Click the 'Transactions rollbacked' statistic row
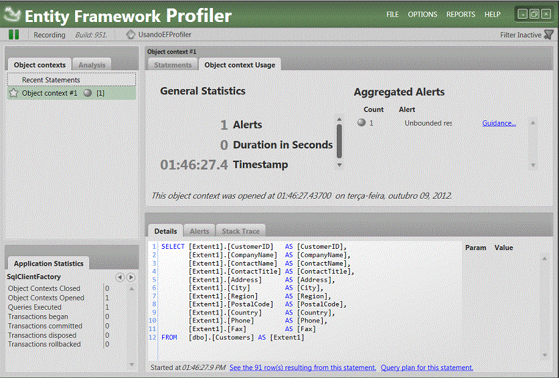Image resolution: width=559 pixels, height=378 pixels. click(x=58, y=344)
